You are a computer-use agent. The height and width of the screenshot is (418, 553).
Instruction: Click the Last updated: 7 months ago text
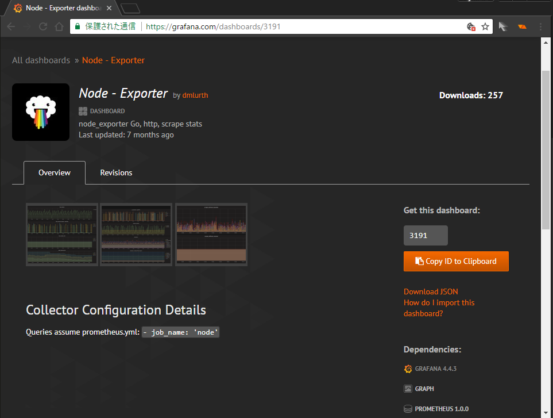[x=126, y=135]
